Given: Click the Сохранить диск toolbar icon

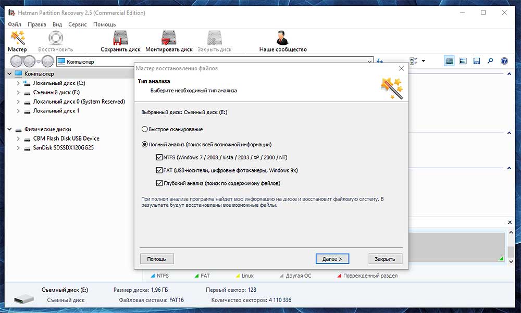Looking at the screenshot, I should pyautogui.click(x=120, y=37).
